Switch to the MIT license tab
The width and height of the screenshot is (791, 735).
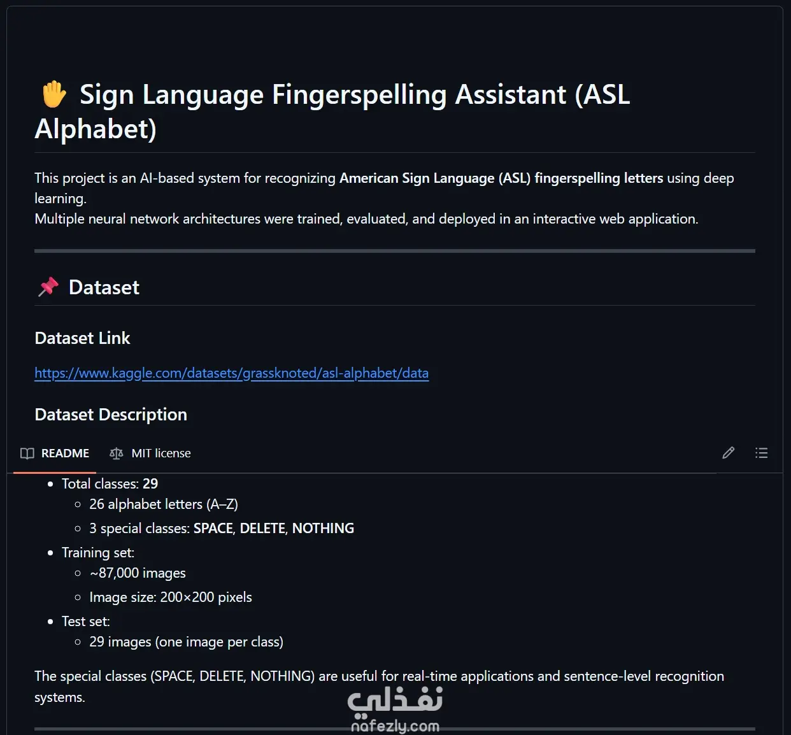coord(150,453)
